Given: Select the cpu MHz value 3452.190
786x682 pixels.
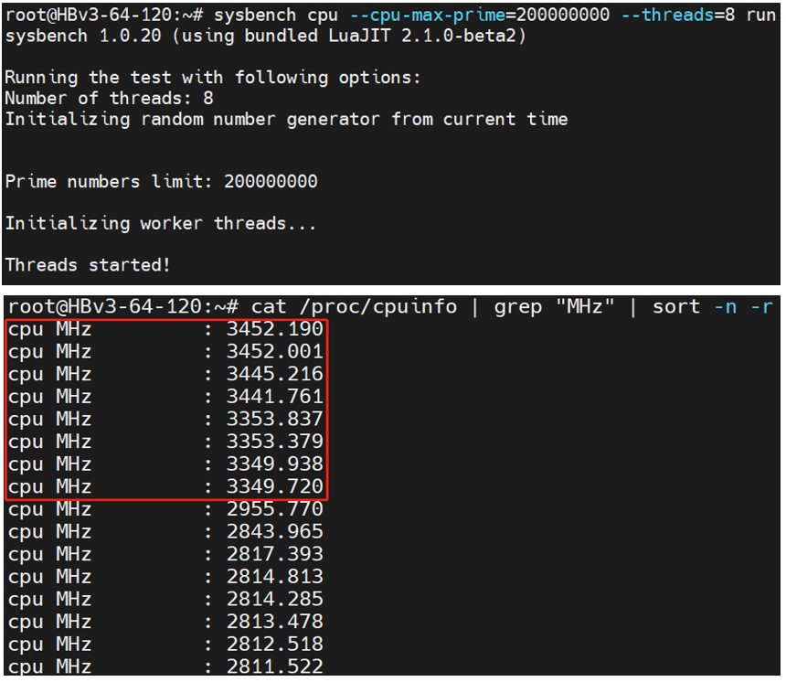Looking at the screenshot, I should (275, 329).
